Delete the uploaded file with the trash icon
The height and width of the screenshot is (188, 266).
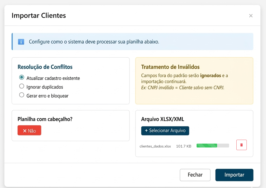241,145
